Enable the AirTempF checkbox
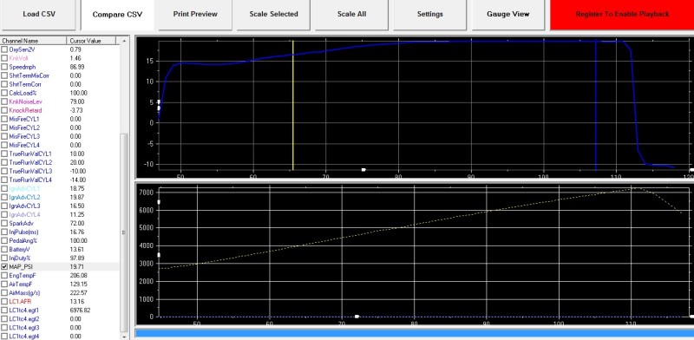 [x=4, y=284]
